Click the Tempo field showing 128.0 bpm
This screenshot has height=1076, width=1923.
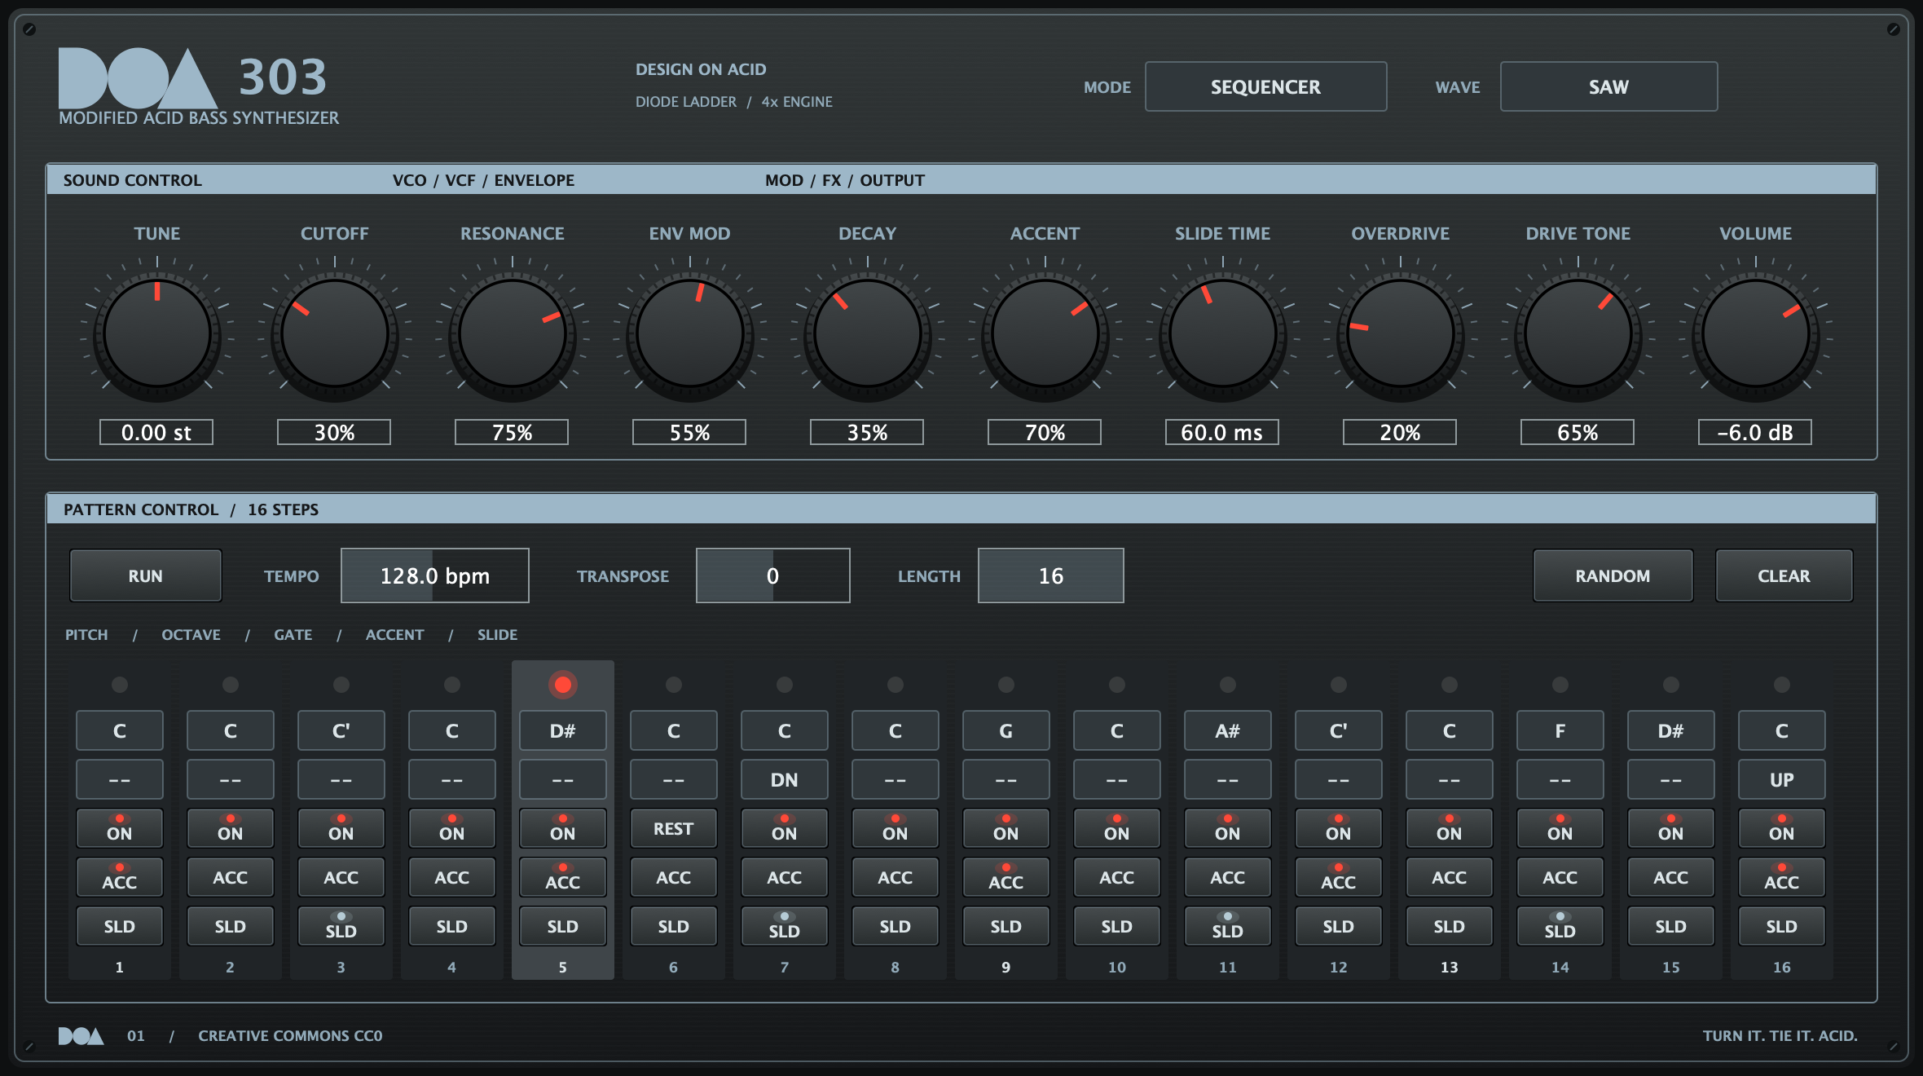435,575
